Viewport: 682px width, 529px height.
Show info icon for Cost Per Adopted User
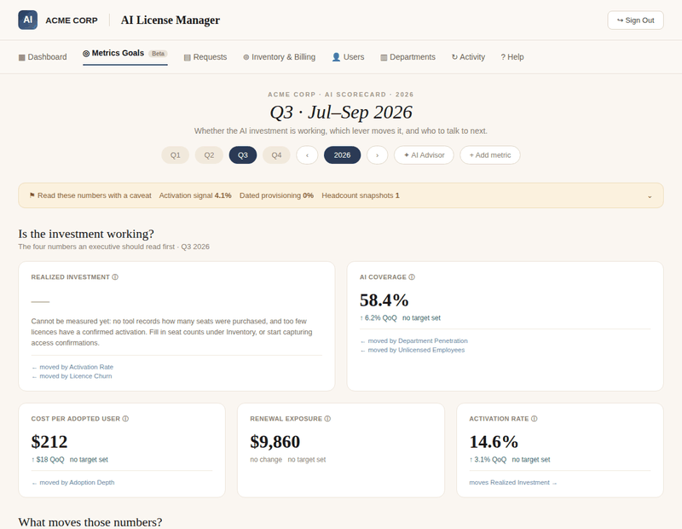[x=125, y=418]
